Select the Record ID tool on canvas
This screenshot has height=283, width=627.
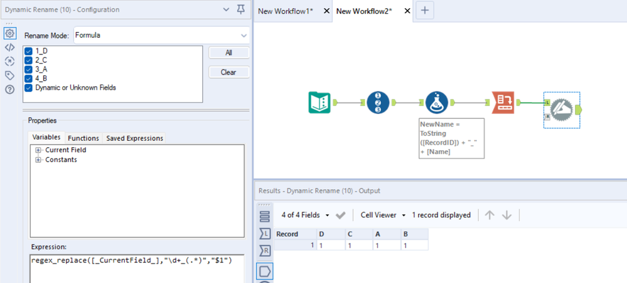pos(378,103)
